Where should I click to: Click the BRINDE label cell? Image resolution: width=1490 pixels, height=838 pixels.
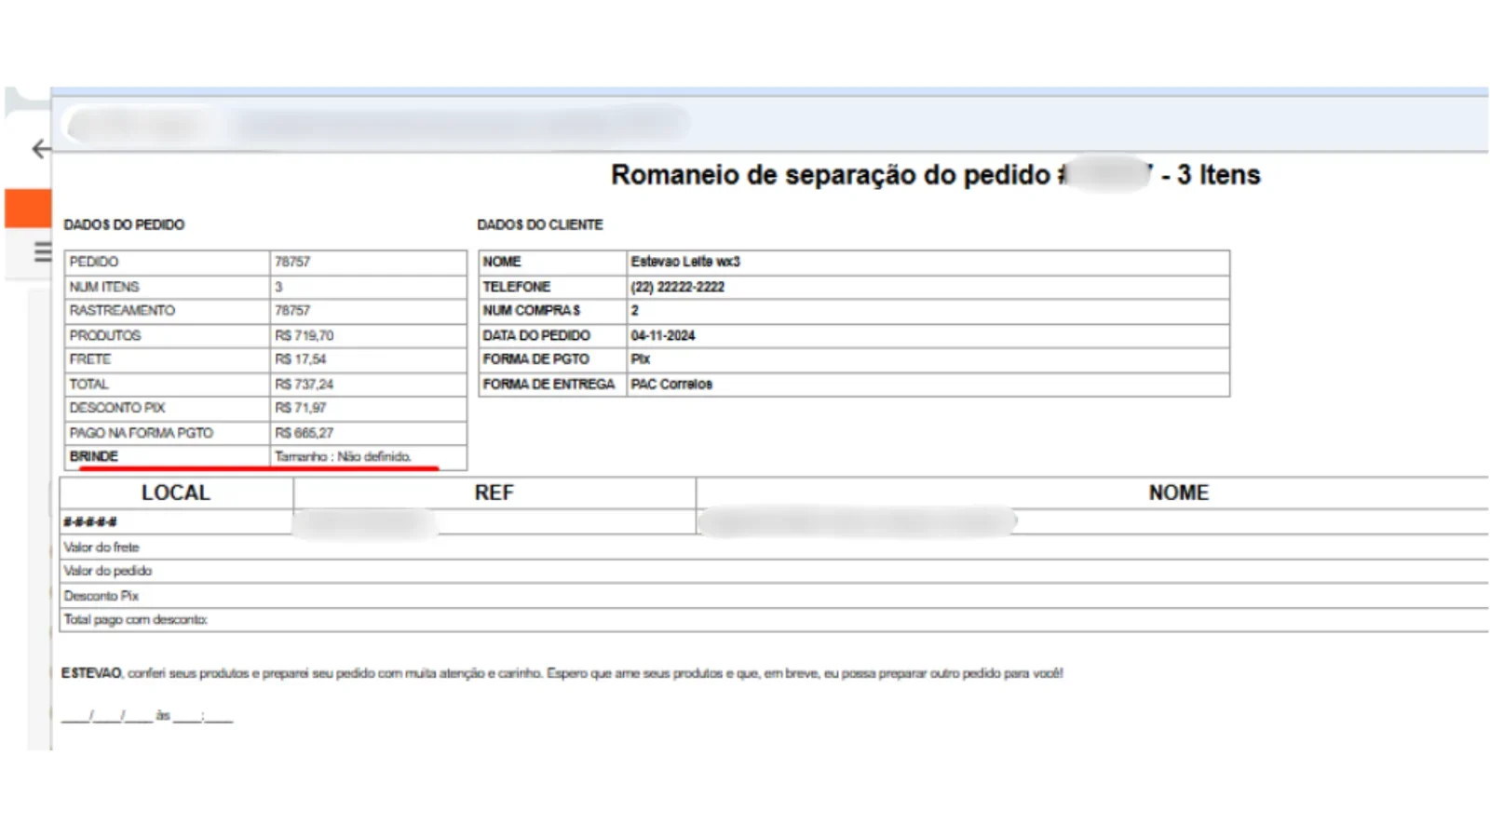click(x=167, y=456)
